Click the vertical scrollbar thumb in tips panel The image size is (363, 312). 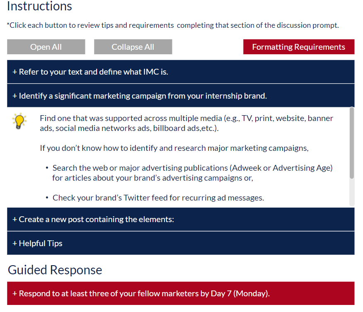coord(352,143)
